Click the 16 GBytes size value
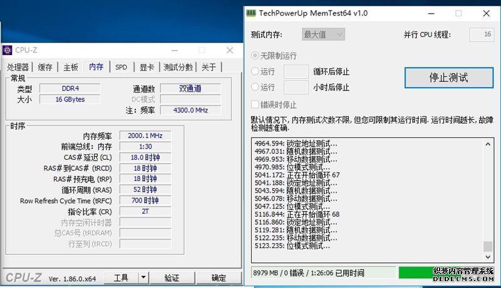The width and height of the screenshot is (501, 288). pyautogui.click(x=70, y=99)
